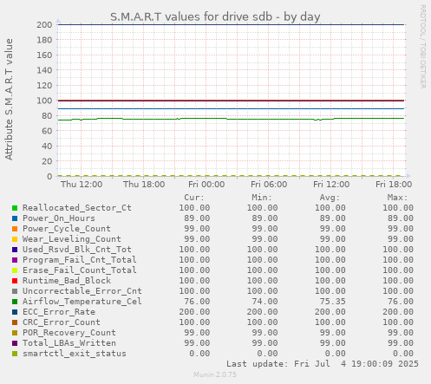Click the Airflow_Temperature_Cel dark green swatch
This screenshot has width=431, height=384.
point(15,302)
